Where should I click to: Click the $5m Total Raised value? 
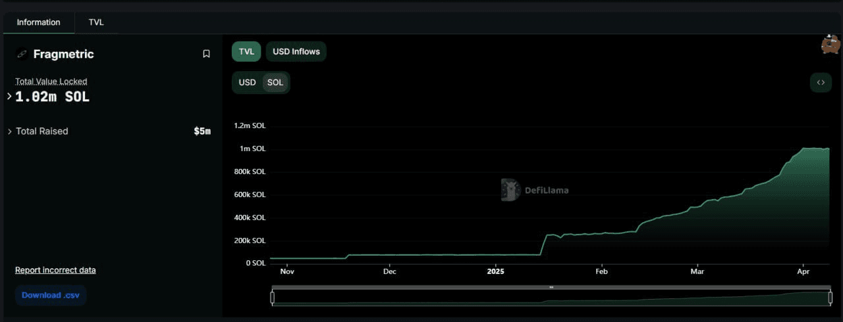202,131
